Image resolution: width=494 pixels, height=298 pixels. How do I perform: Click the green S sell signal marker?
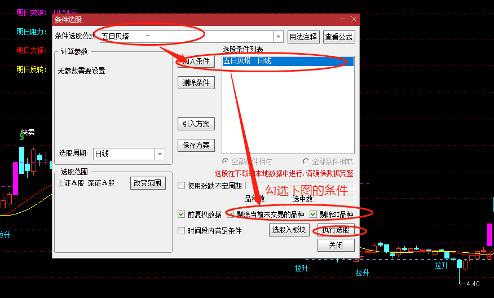pyautogui.click(x=21, y=137)
